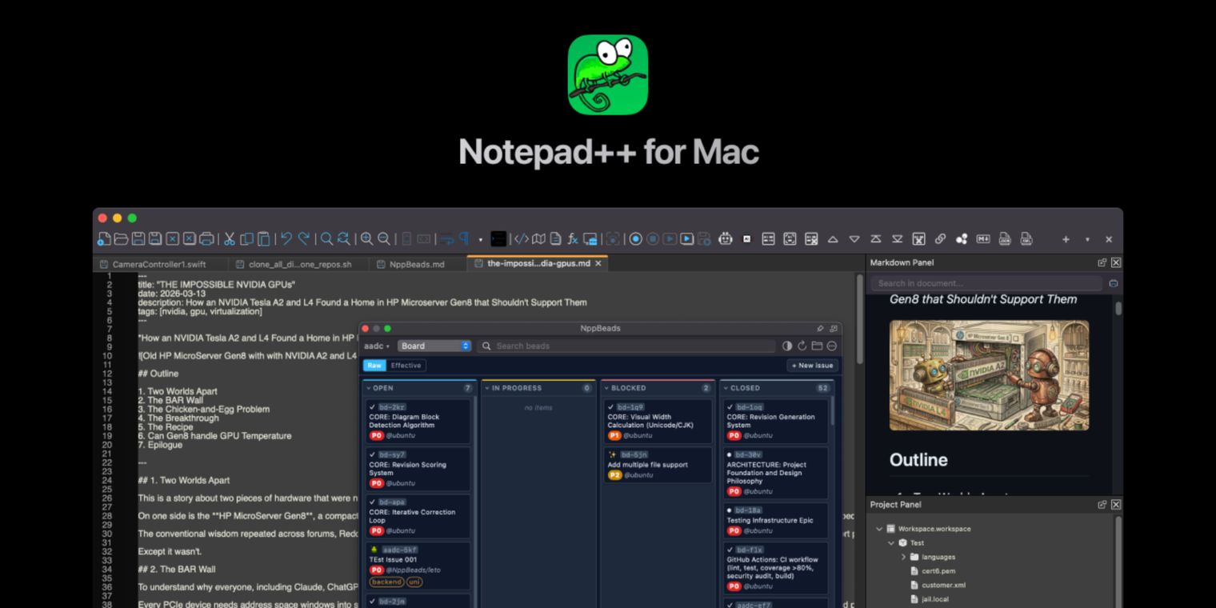Click the code tags icon
The image size is (1216, 608).
(522, 238)
